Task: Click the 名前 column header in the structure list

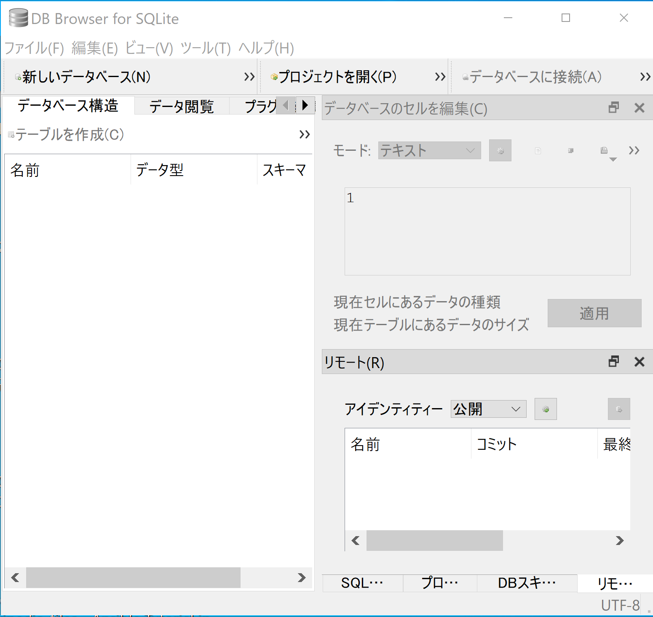Action: (x=67, y=170)
